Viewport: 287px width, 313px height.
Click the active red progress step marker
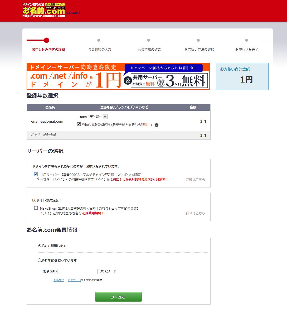point(46,40)
